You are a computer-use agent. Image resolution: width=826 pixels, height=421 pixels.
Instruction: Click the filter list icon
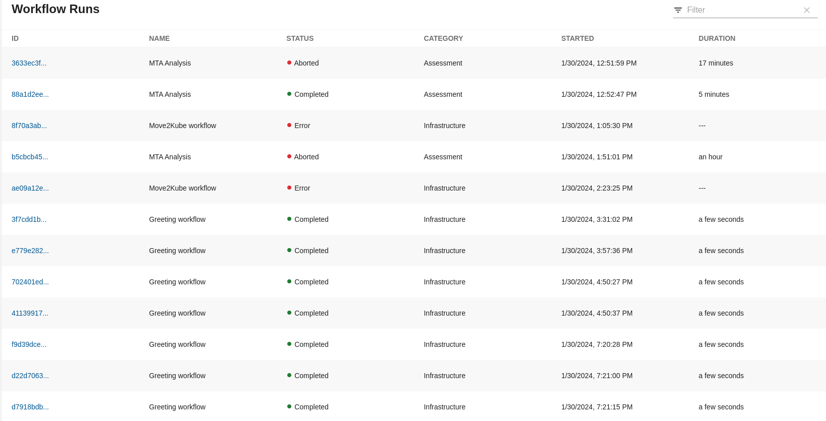(x=678, y=10)
